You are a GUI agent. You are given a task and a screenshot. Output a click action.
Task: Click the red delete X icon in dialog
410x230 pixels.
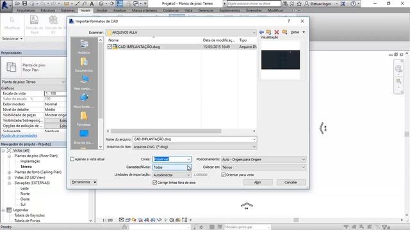point(277,32)
